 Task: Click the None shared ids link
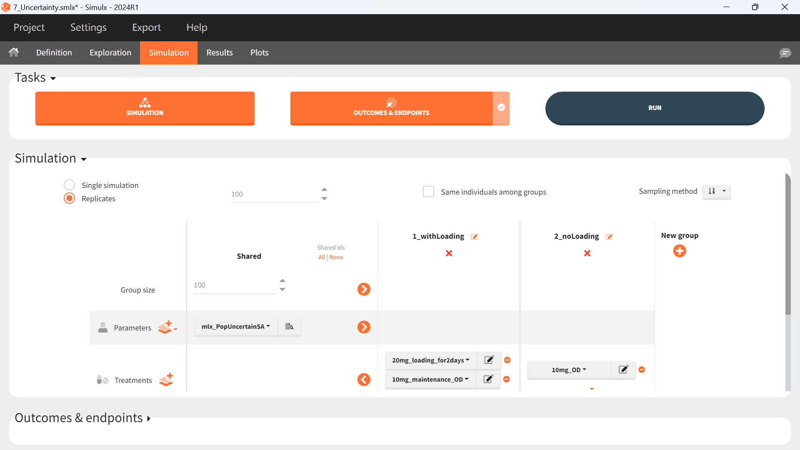336,257
